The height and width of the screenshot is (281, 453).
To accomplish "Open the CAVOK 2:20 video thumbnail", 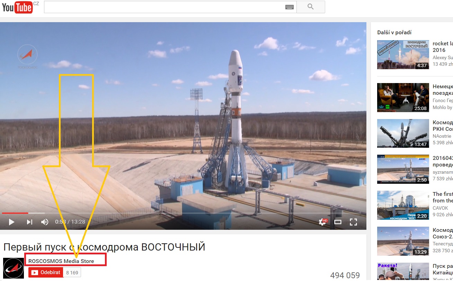I will pos(403,205).
